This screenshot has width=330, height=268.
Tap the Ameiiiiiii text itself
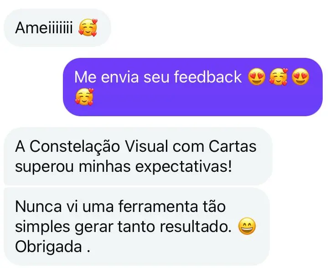(44, 28)
